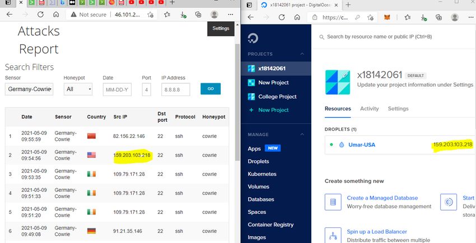Open the project Settings tab
The image size is (476, 243).
(398, 108)
